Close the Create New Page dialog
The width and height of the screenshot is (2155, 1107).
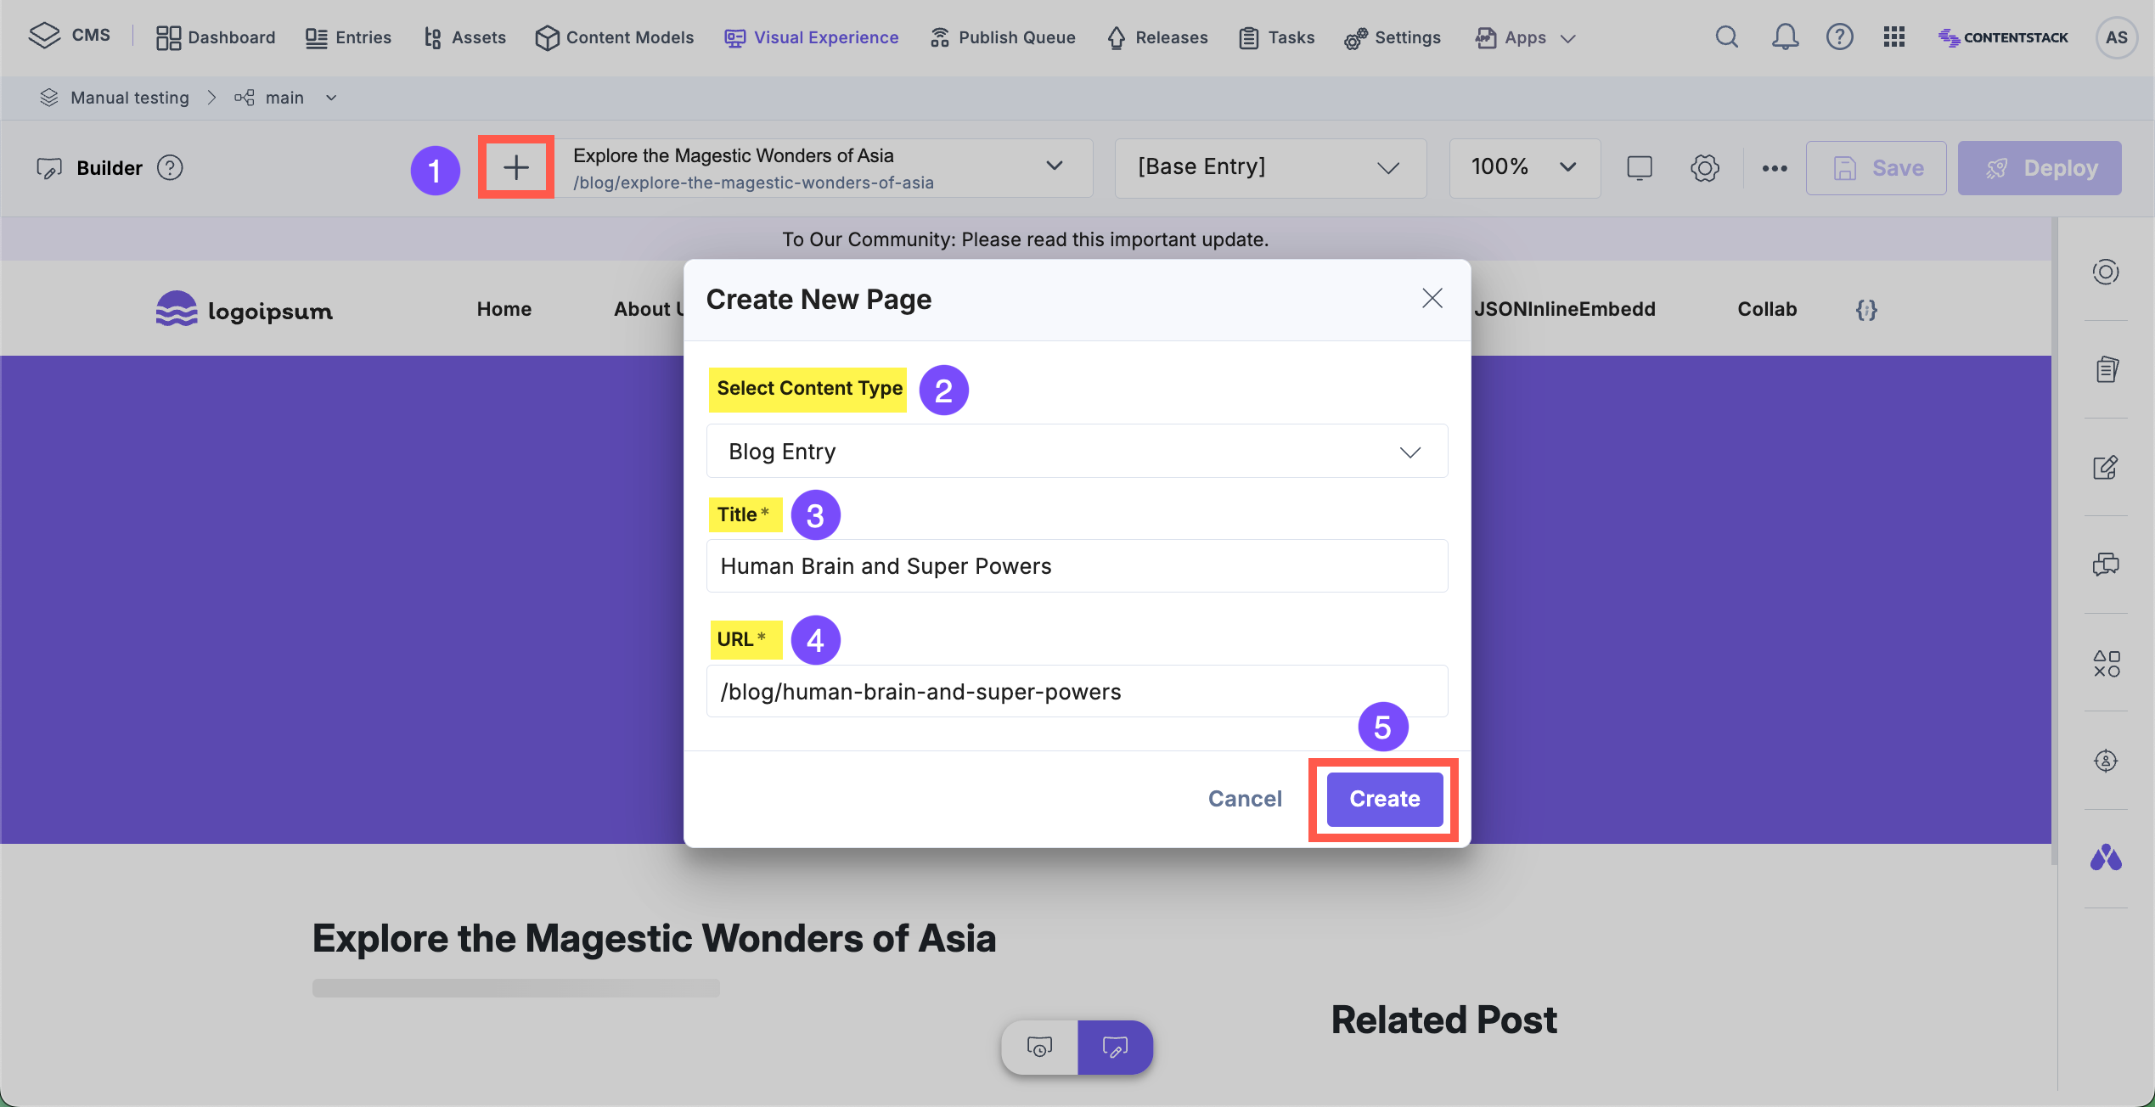point(1432,299)
